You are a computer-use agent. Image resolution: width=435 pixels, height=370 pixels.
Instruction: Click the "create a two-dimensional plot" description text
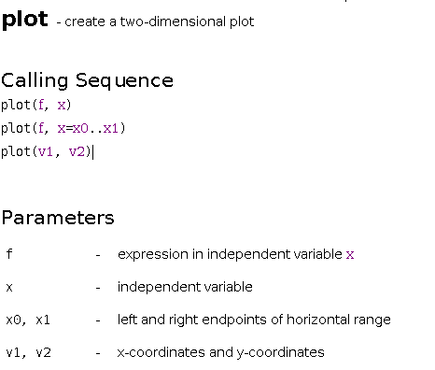pos(160,21)
